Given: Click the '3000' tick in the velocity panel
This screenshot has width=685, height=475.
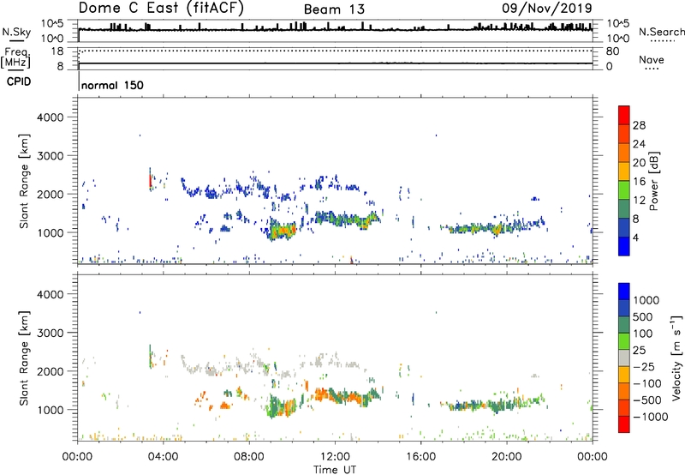Looking at the screenshot, I should 51,333.
